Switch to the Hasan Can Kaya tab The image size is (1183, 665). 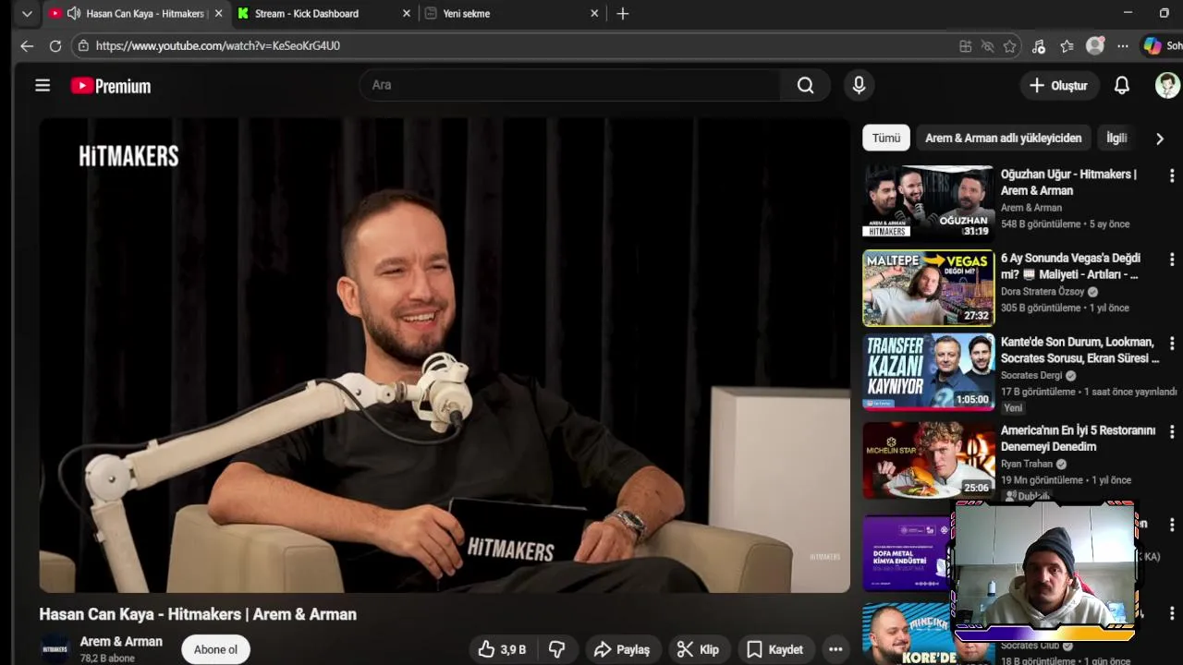coord(135,14)
